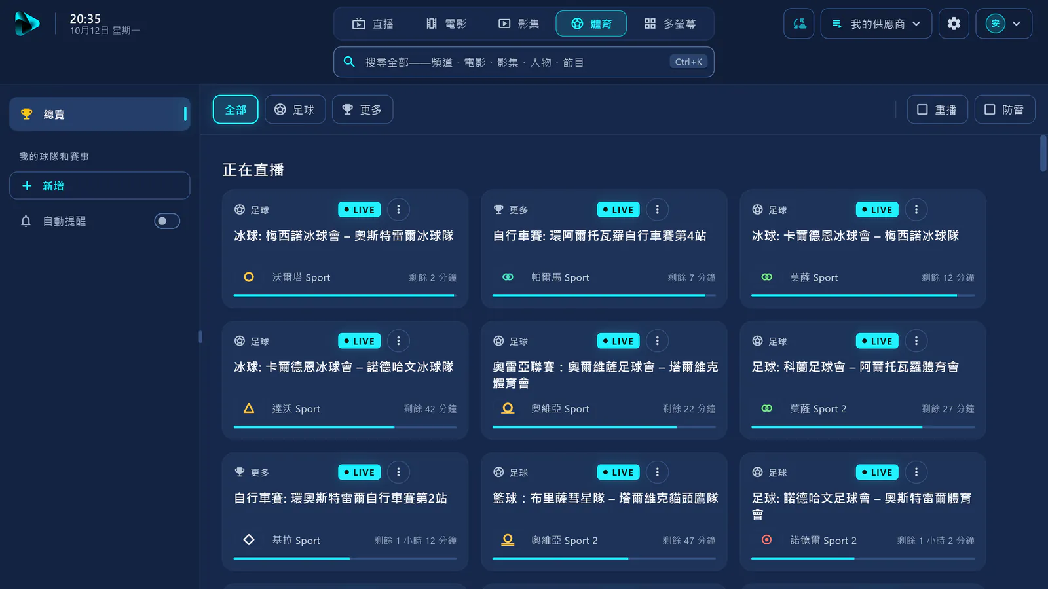This screenshot has height=589, width=1048.
Task: Switch to the 電影 tab
Action: coord(446,24)
